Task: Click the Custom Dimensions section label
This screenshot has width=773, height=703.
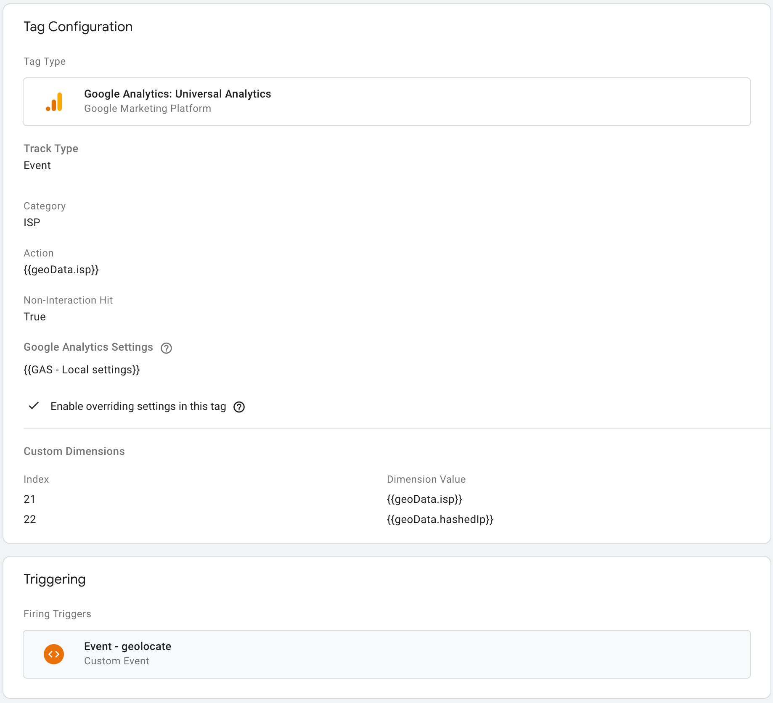Action: click(74, 452)
